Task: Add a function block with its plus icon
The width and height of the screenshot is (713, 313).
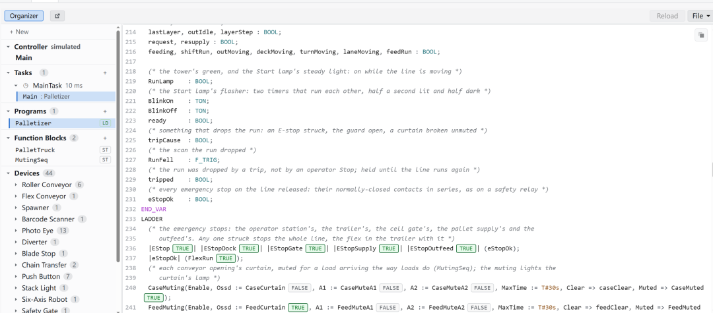Action: [x=105, y=138]
